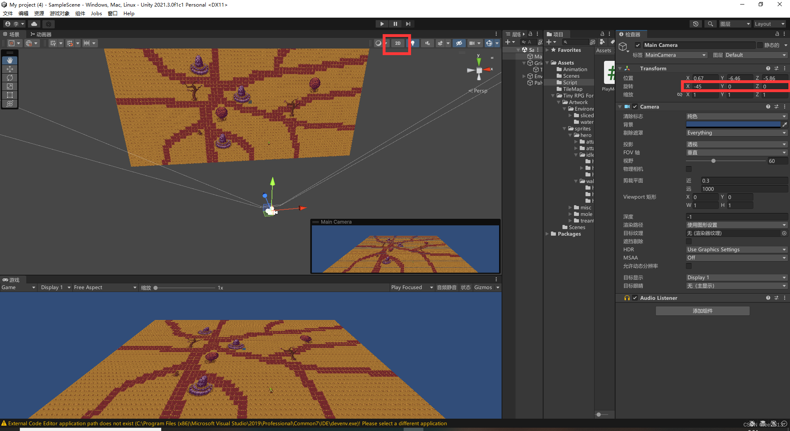Open Camera component preset settings
Viewport: 790px width, 431px height.
(776, 107)
